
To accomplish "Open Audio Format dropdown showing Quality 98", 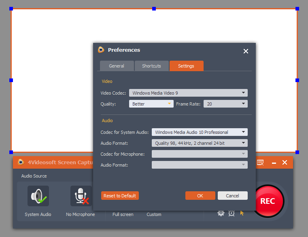I will (200, 143).
